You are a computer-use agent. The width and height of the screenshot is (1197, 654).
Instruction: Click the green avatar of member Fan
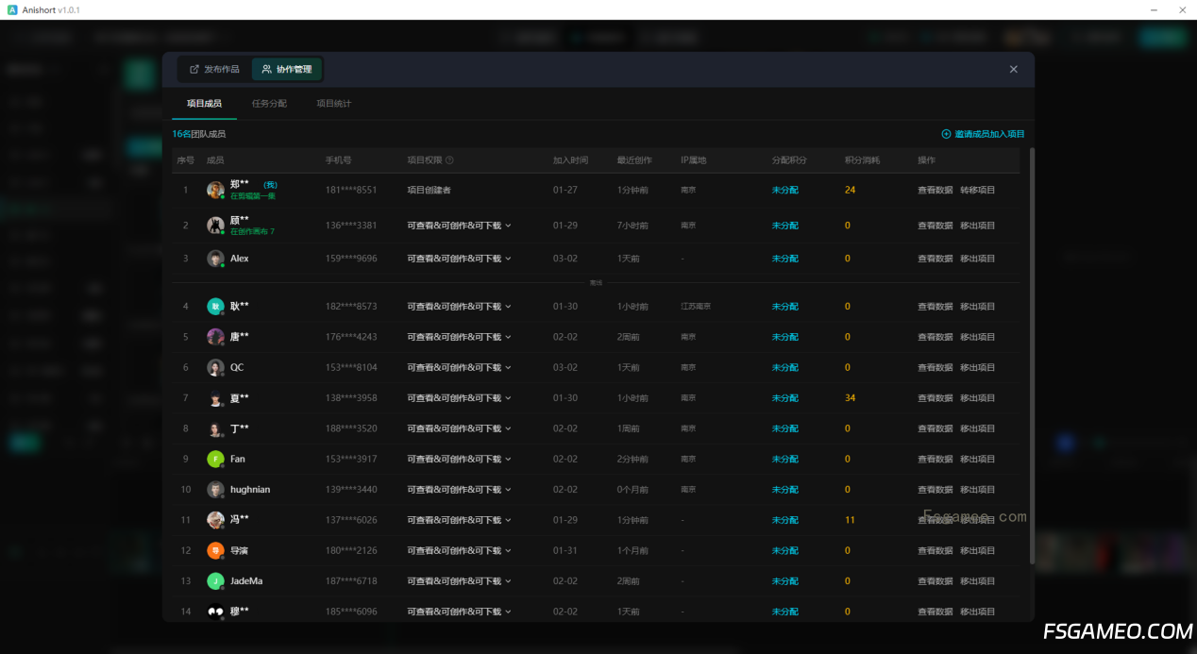tap(215, 459)
